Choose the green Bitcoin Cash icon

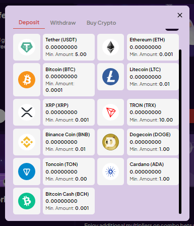click(27, 201)
